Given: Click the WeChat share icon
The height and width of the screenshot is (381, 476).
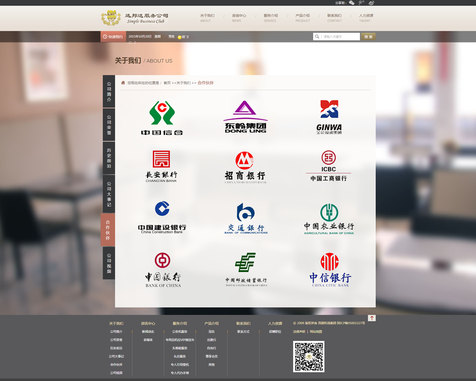Looking at the screenshot, I should pyautogui.click(x=352, y=3).
